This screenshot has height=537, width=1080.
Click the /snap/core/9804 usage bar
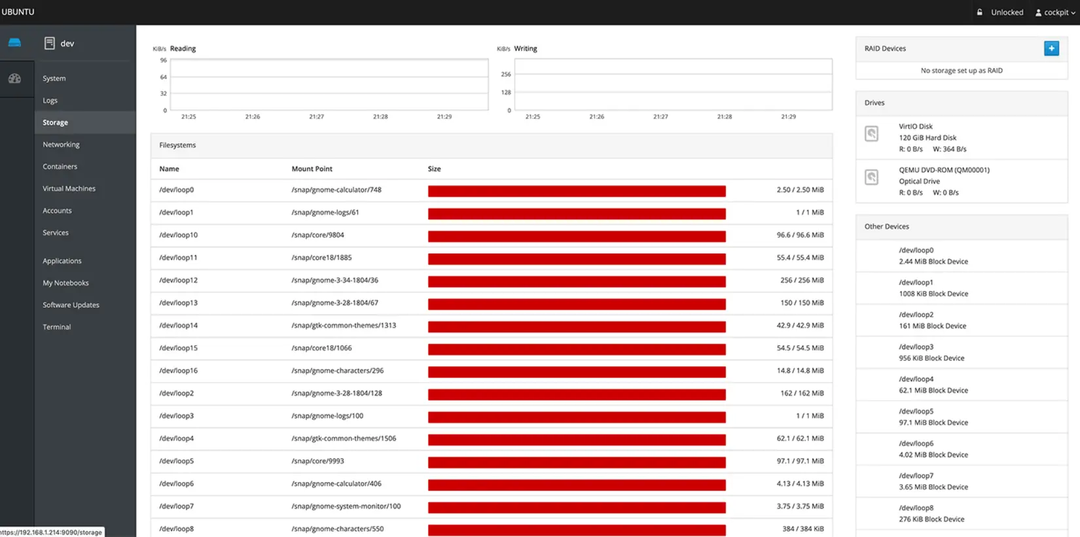point(577,236)
